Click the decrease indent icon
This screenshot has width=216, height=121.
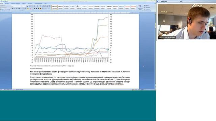tap(43, 6)
